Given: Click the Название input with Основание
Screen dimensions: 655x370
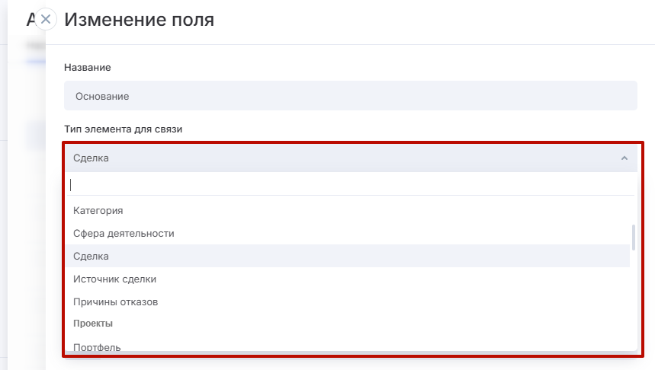Looking at the screenshot, I should coord(351,96).
